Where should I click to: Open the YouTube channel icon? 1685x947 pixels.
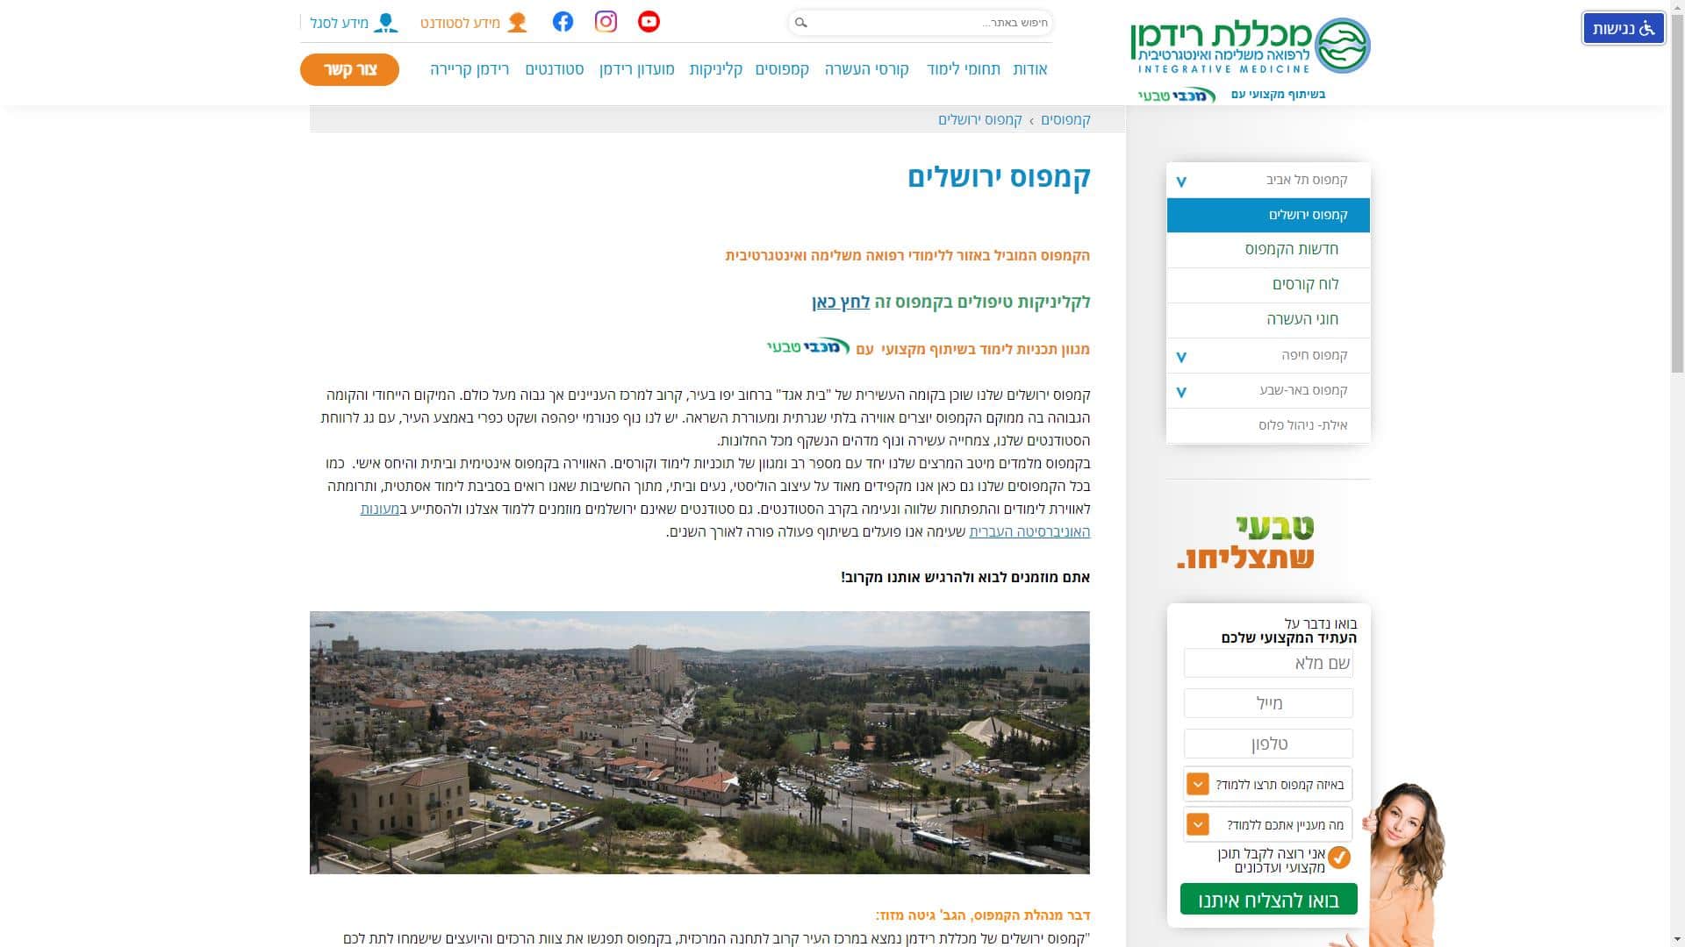[x=649, y=22]
